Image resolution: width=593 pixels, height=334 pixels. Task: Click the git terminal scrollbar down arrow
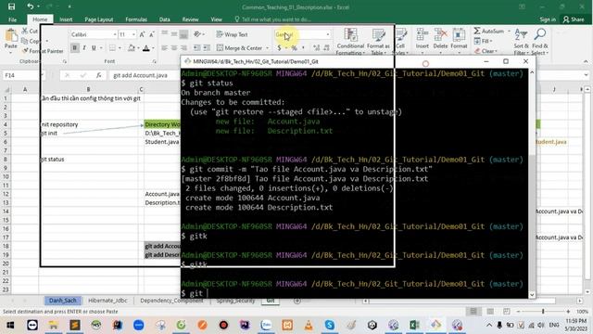(x=532, y=295)
